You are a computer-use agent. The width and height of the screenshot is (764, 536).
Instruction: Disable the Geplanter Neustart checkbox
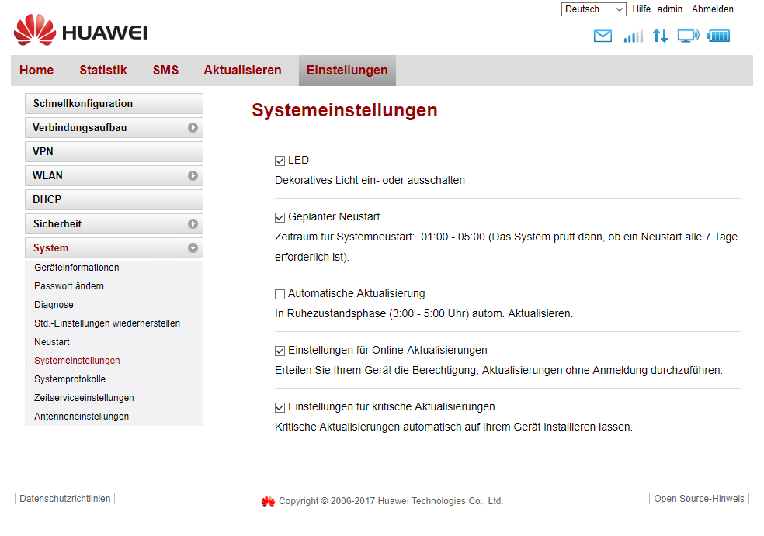pos(280,217)
